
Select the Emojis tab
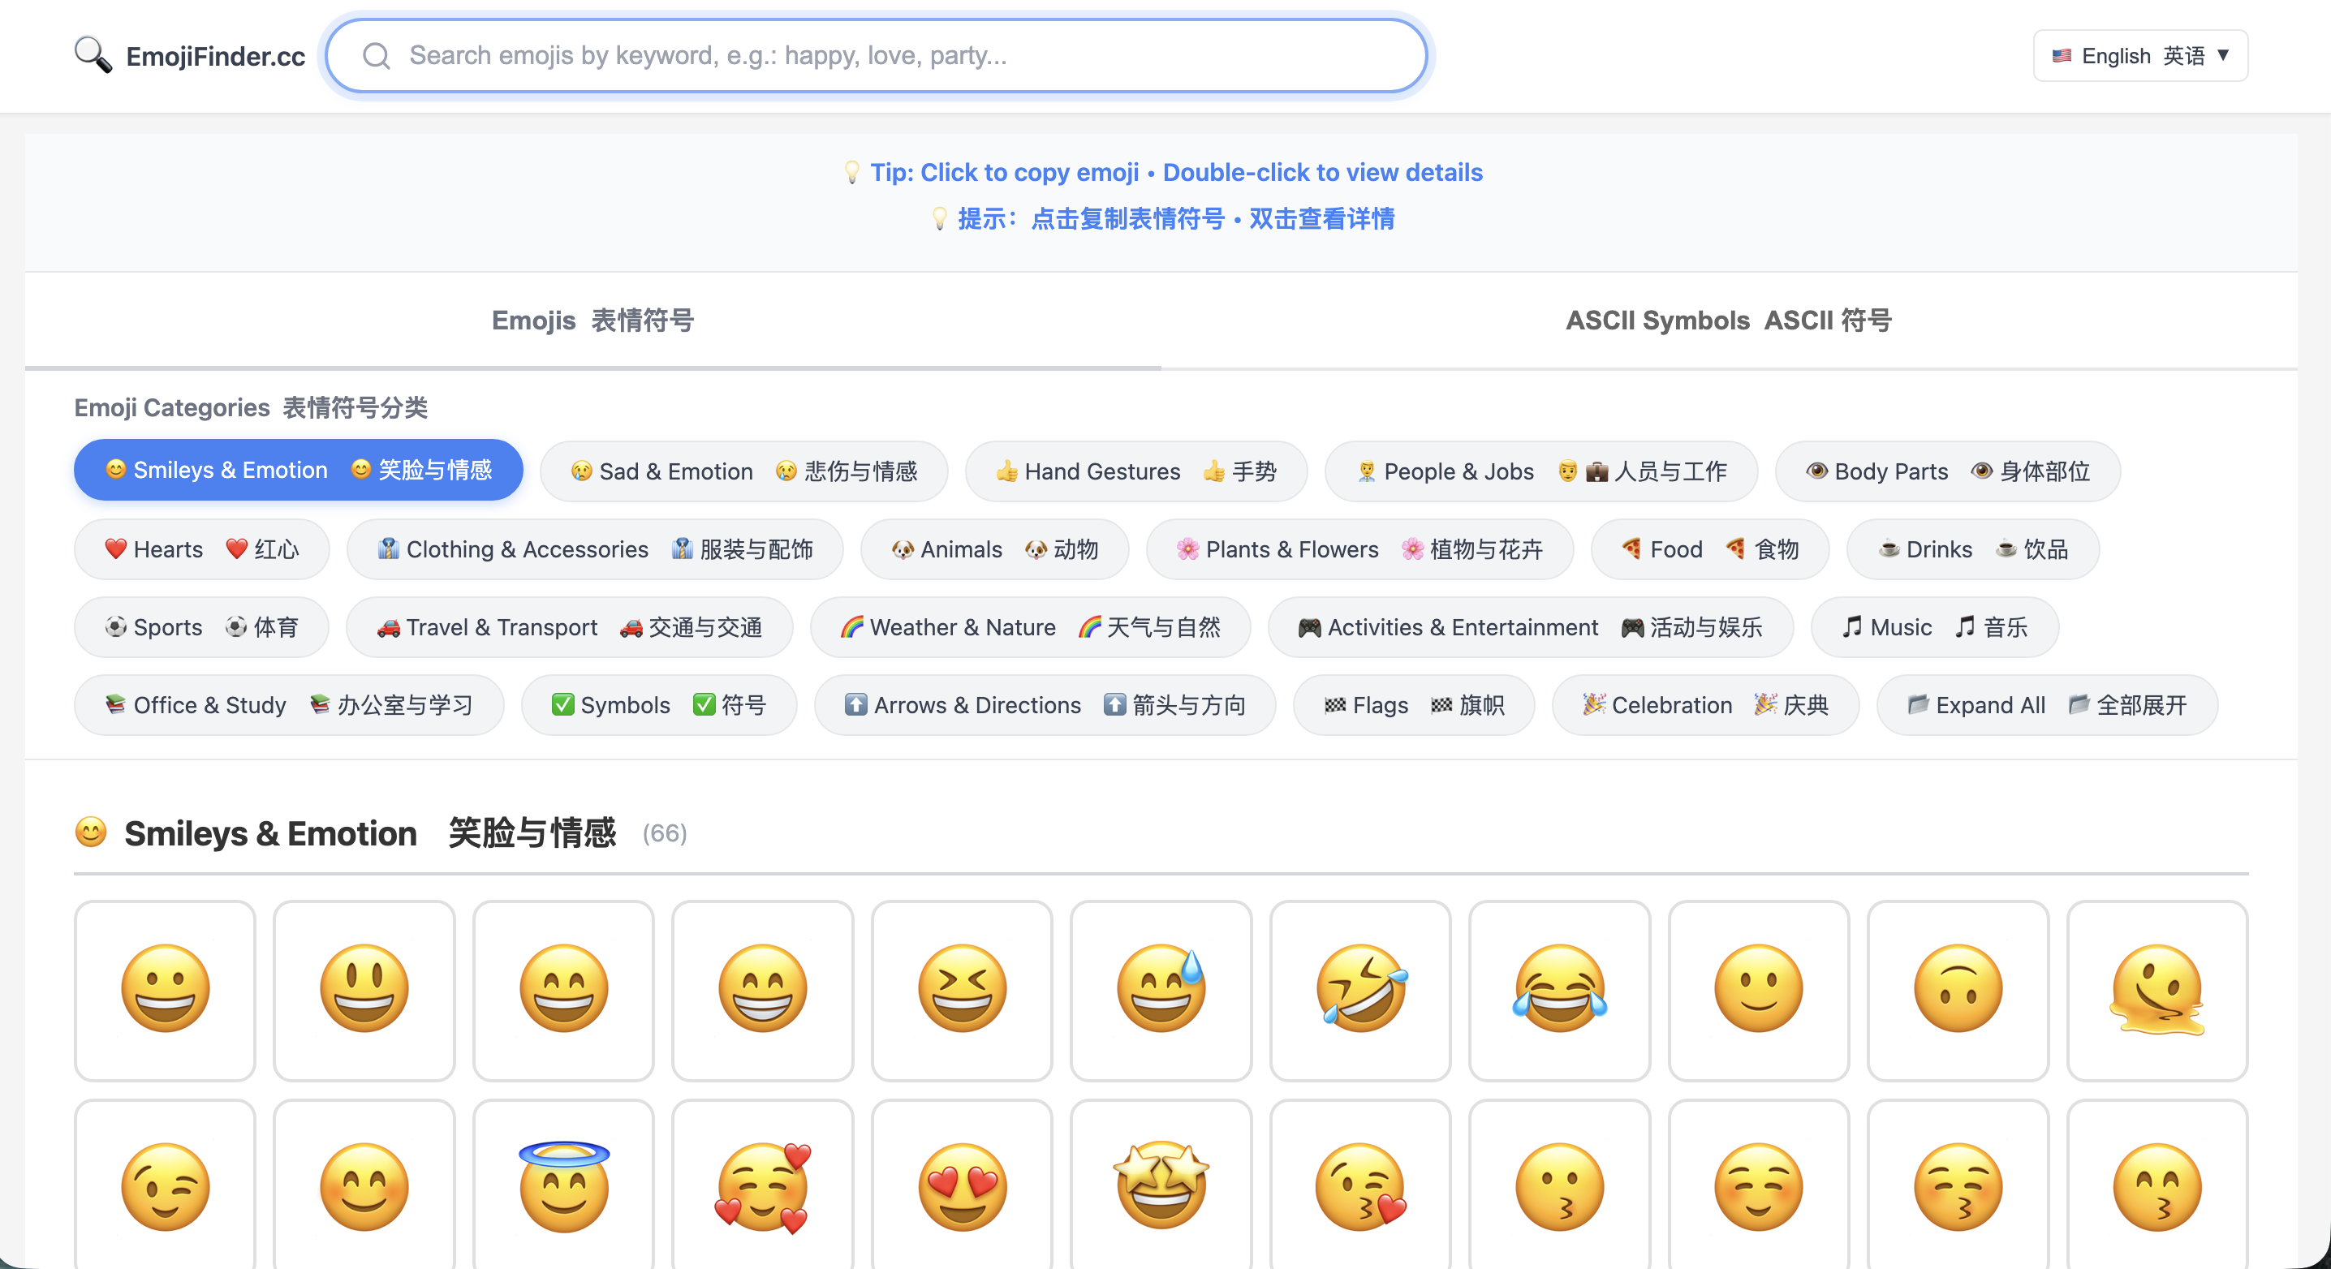[x=592, y=320]
